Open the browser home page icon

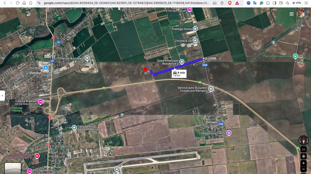pyautogui.click(x=24, y=3)
